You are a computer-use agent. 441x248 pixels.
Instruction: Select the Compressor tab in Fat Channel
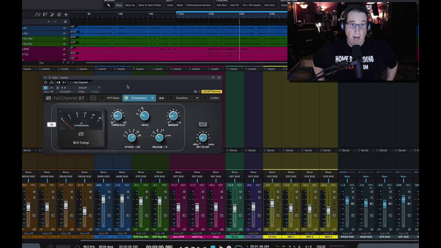click(139, 98)
